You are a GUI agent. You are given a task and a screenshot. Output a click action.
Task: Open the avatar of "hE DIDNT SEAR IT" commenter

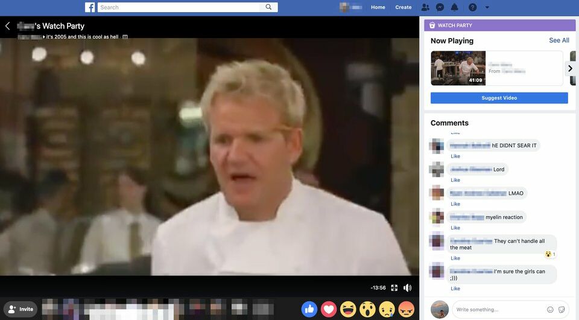point(436,146)
